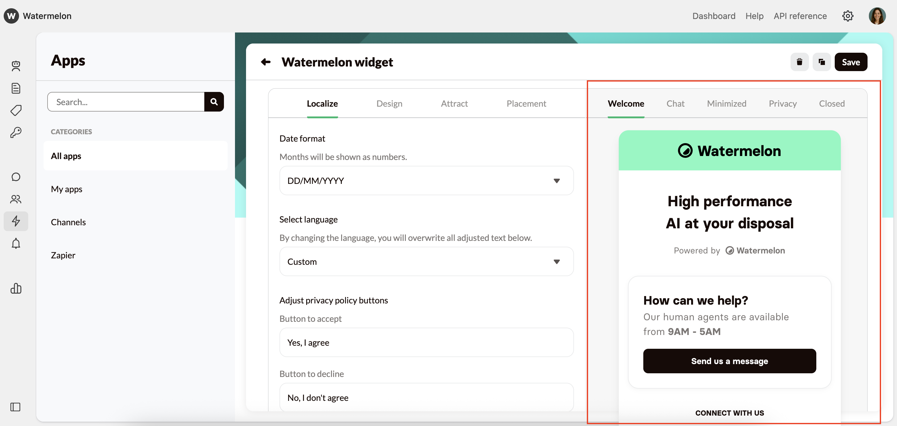Switch to the Chat preview tab

click(x=675, y=103)
